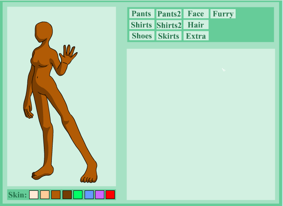Choose the green skin color
The height and width of the screenshot is (206, 283).
[78, 195]
